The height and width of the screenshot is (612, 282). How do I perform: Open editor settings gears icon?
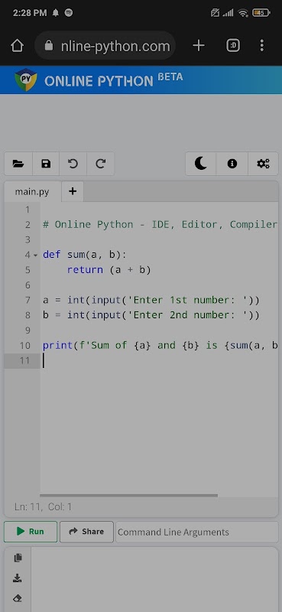(x=264, y=164)
